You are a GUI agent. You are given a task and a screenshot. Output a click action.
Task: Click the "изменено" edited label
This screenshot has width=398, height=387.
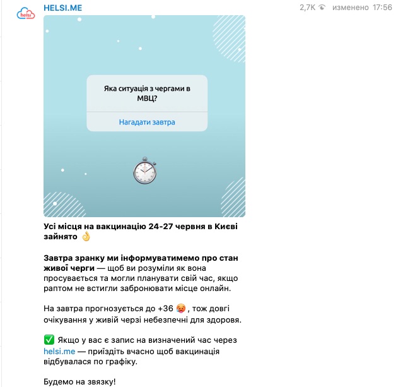pyautogui.click(x=350, y=8)
